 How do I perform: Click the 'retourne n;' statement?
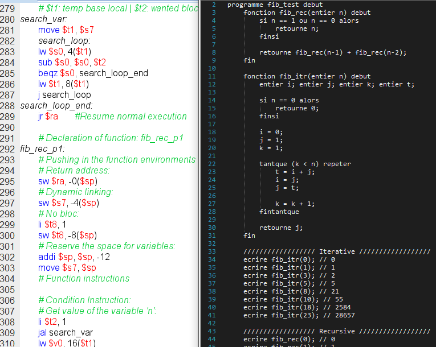(x=297, y=29)
